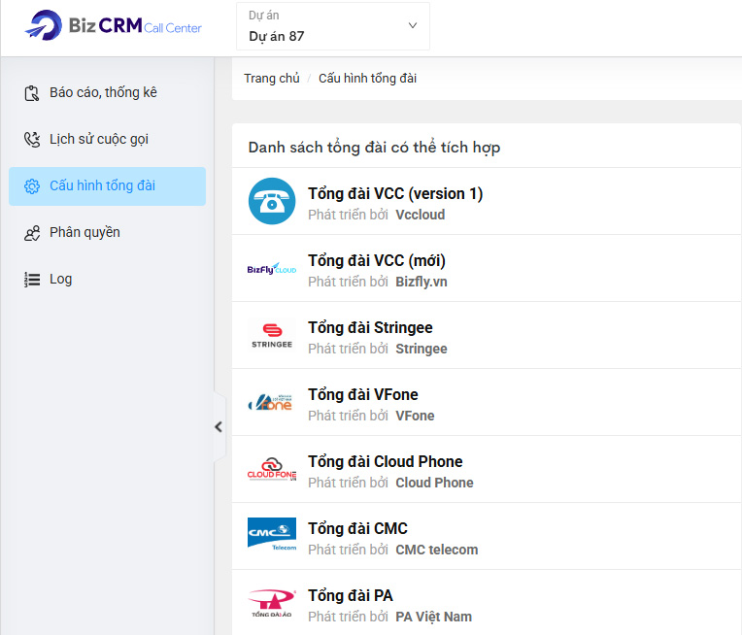The height and width of the screenshot is (635, 742).
Task: Select Tổng đài VFone integration
Action: tap(362, 395)
